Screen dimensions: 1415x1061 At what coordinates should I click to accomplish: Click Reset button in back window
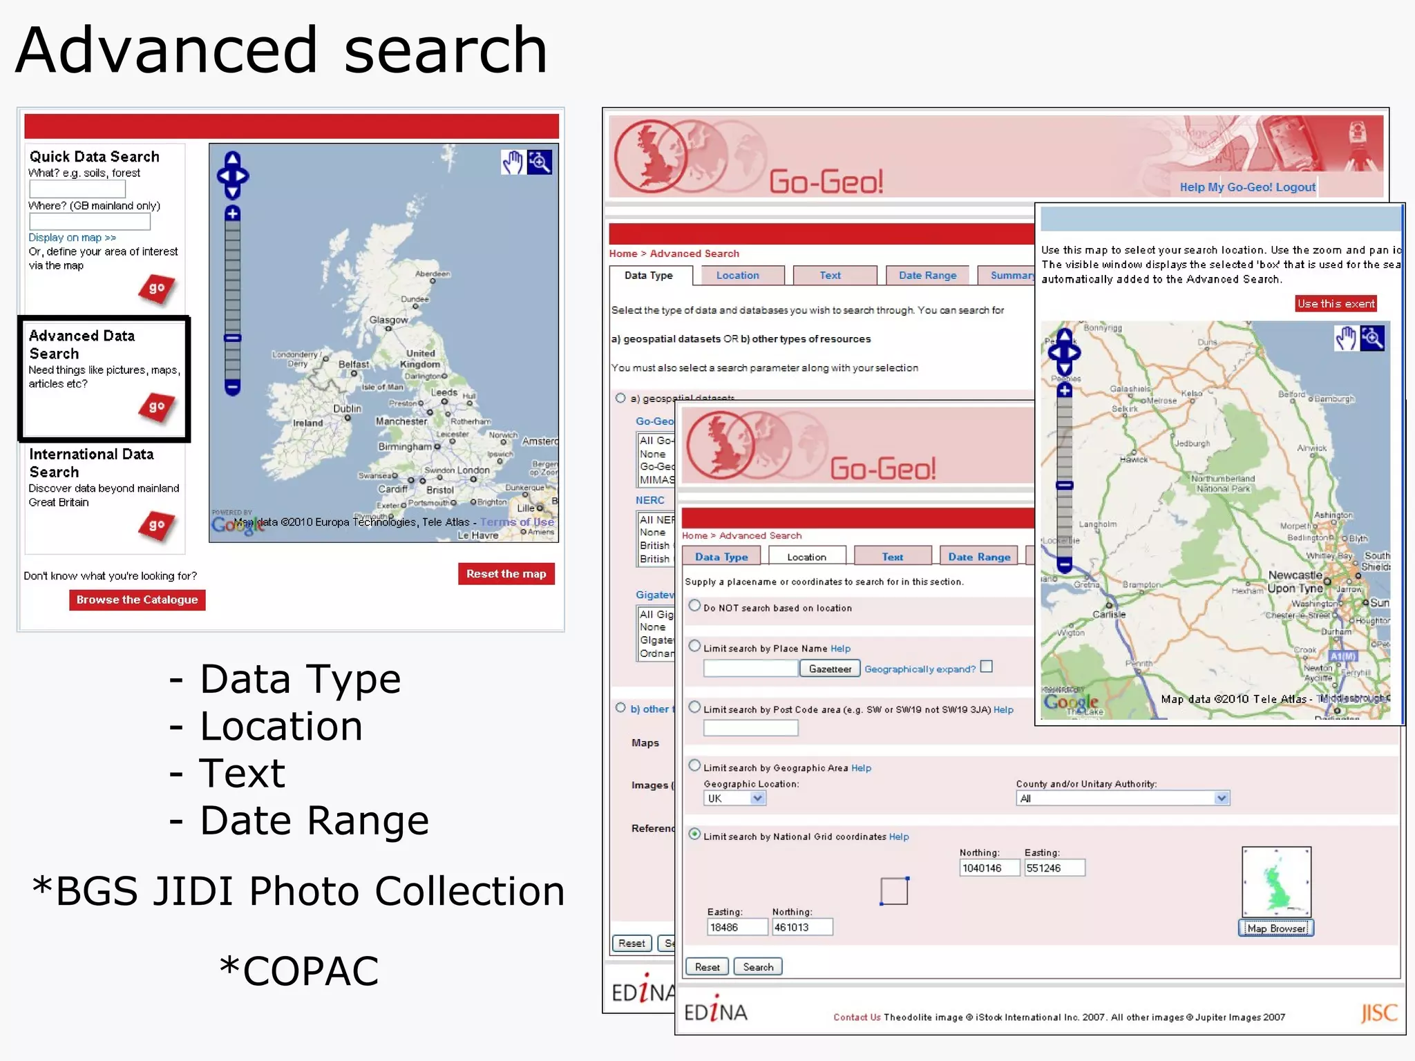pos(631,943)
